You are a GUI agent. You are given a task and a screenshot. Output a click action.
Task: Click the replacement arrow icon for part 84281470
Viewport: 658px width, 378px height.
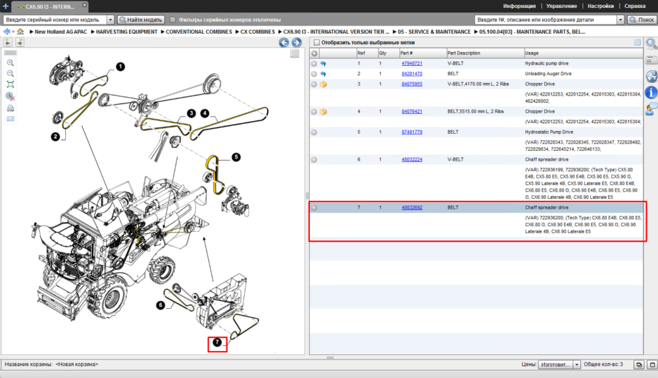[323, 74]
